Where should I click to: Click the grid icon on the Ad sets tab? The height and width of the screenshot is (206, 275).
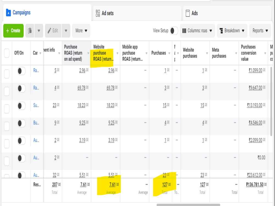pyautogui.click(x=98, y=13)
